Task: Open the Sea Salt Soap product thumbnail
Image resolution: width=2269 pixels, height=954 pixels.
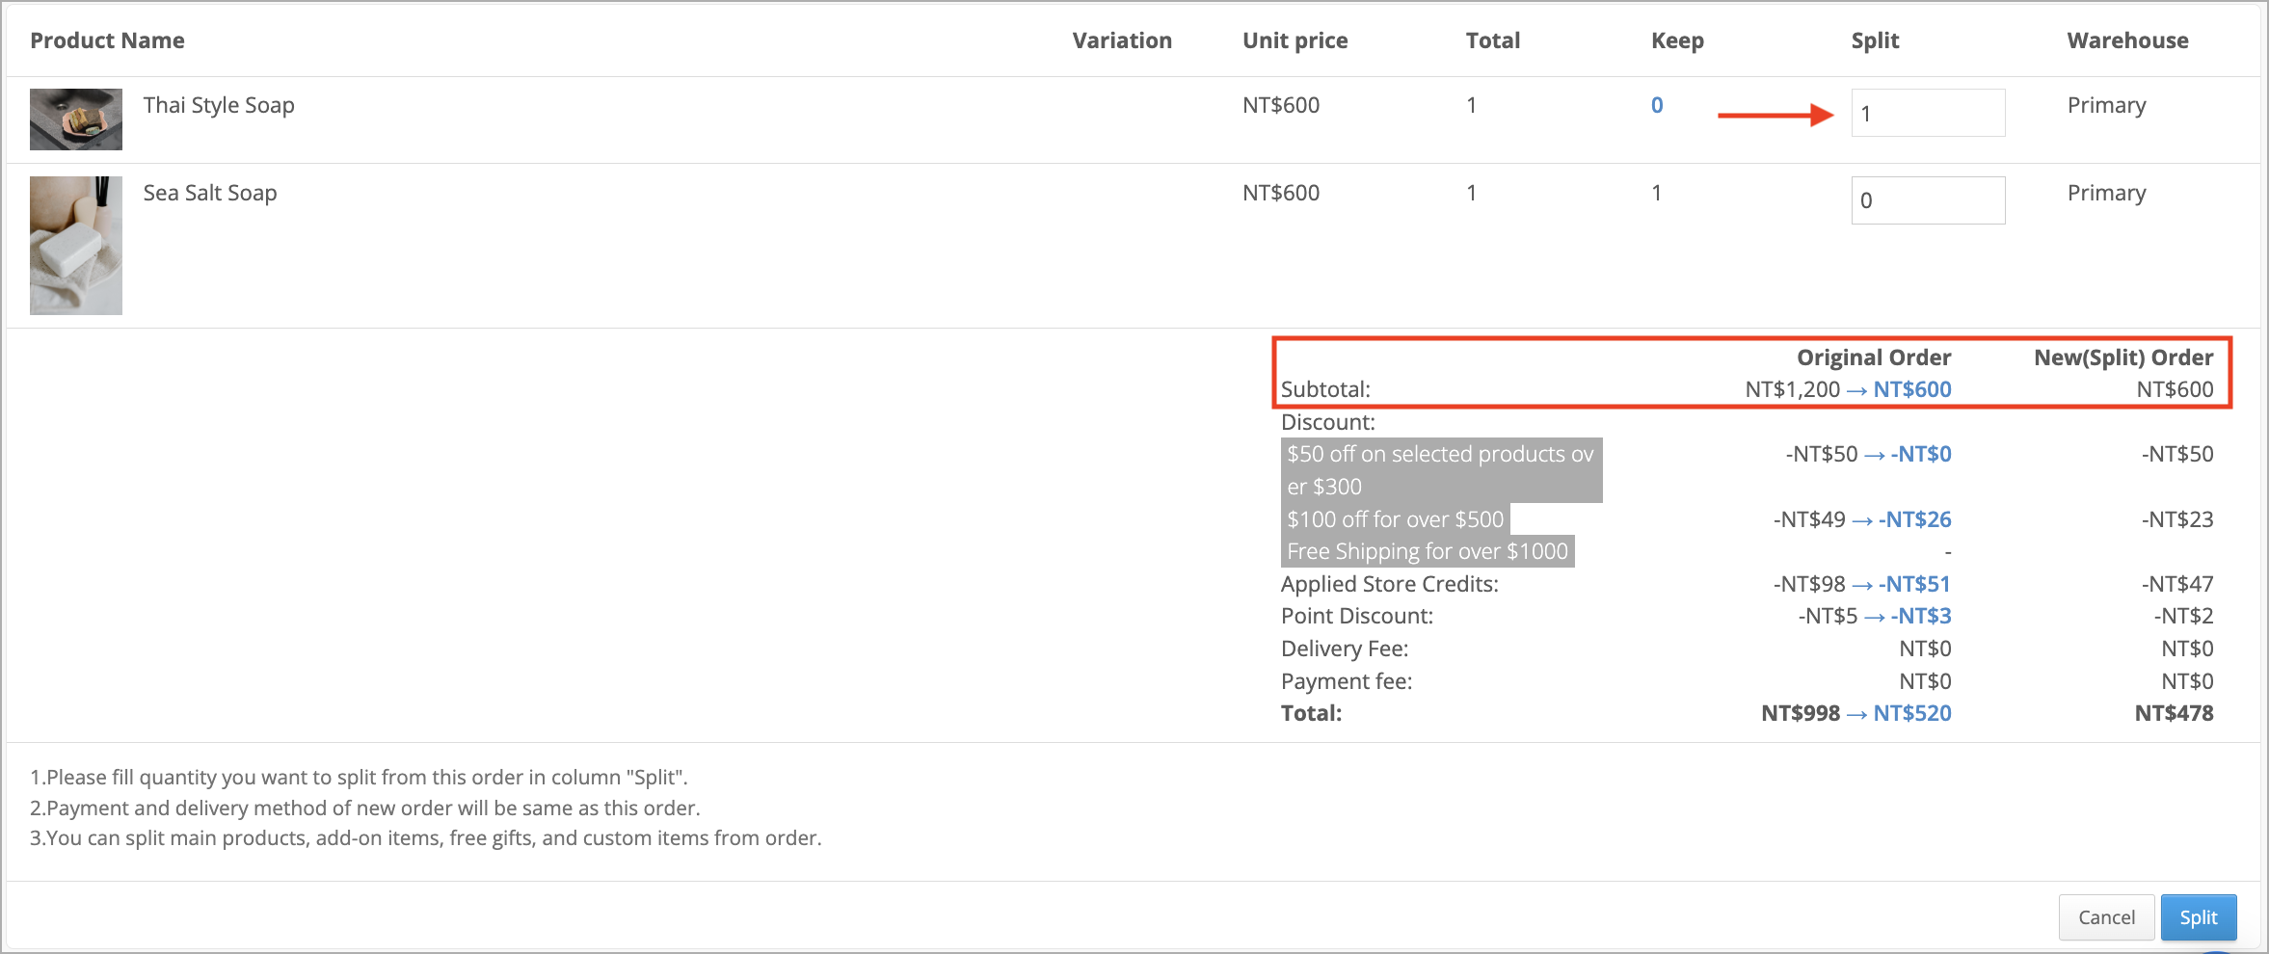Action: tap(76, 246)
